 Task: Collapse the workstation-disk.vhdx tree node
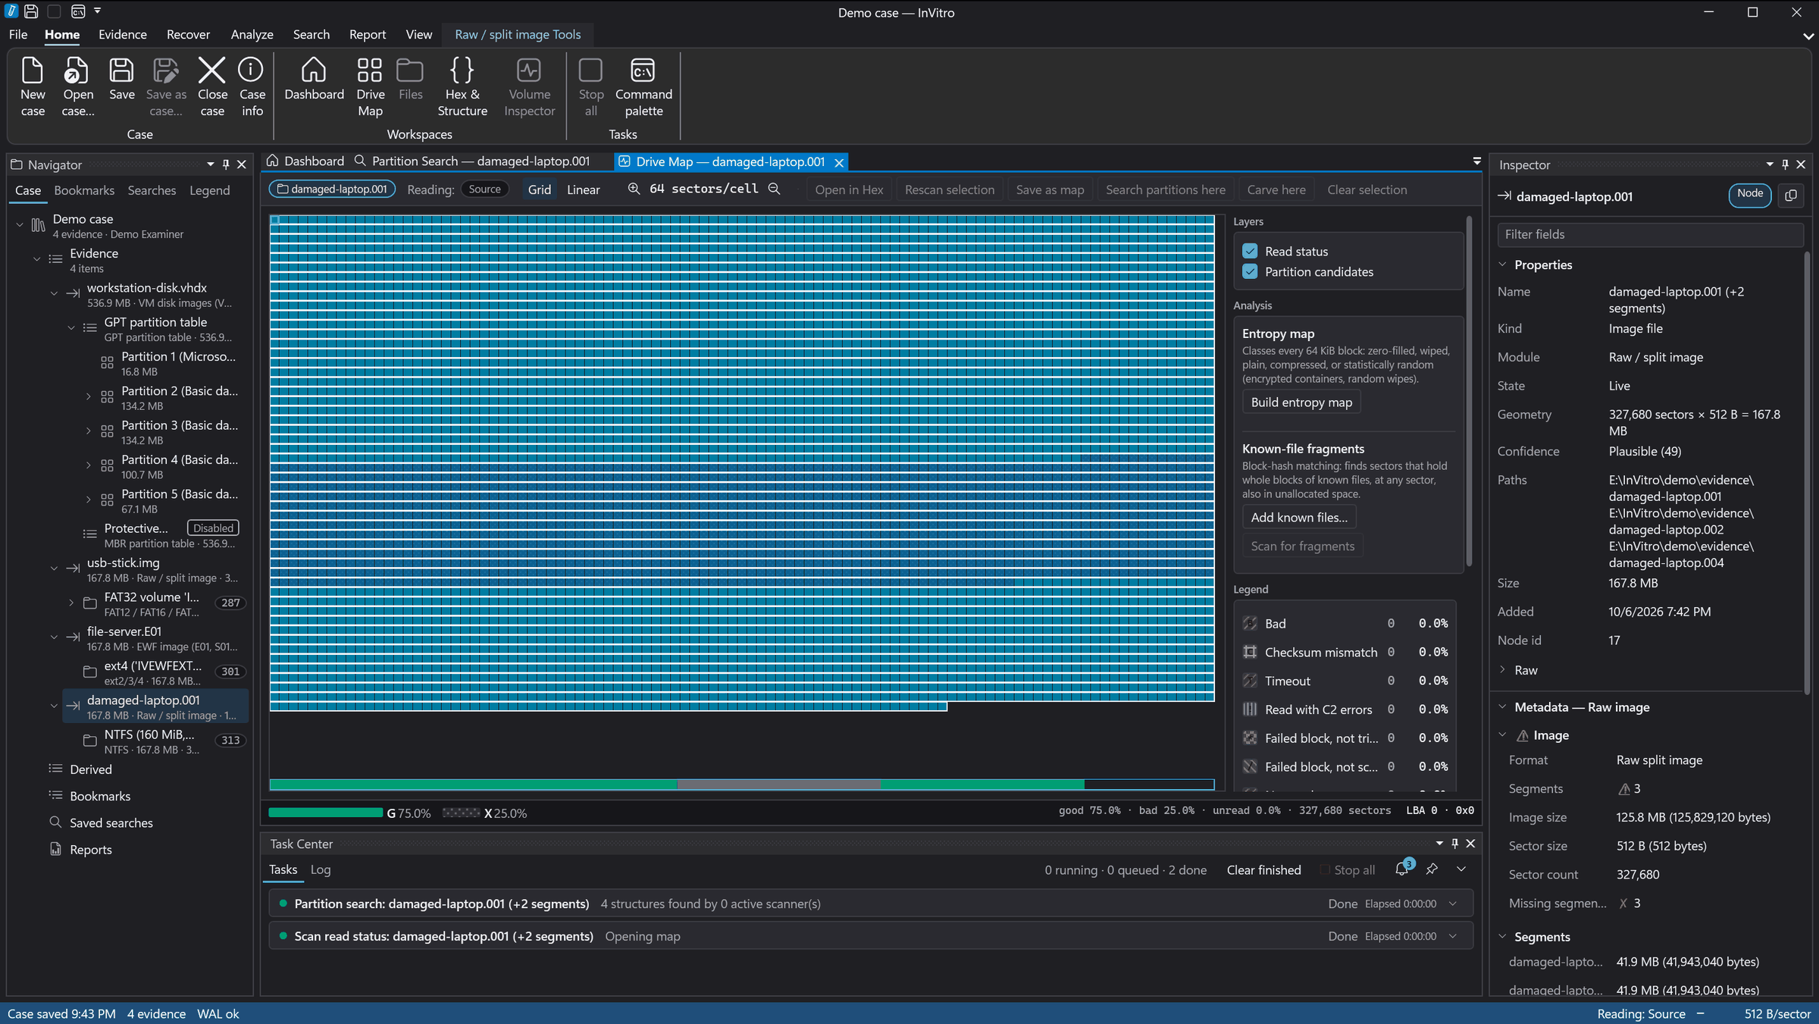coord(54,293)
